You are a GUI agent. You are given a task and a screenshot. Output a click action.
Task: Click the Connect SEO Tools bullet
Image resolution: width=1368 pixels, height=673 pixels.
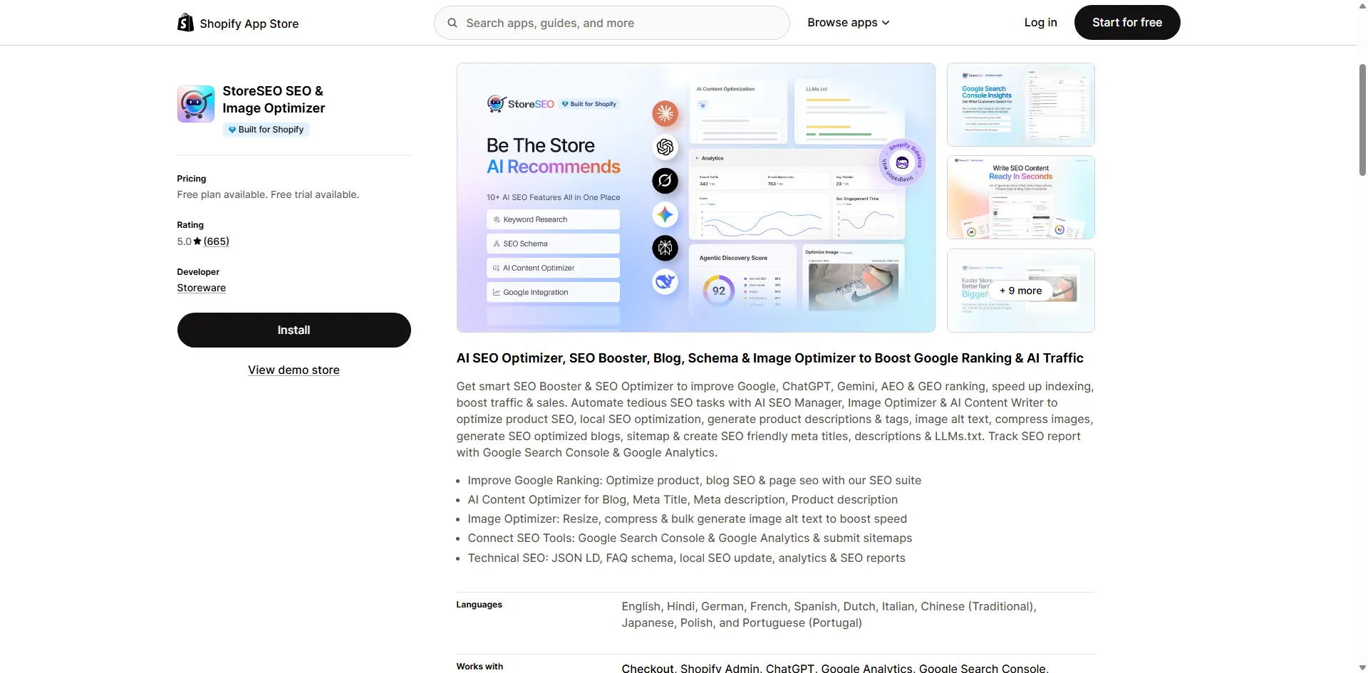690,538
